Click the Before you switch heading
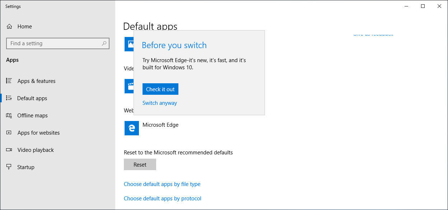This screenshot has width=448, height=210. point(174,45)
